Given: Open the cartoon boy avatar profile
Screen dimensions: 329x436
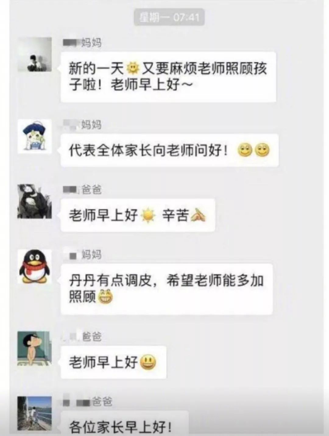Looking at the screenshot, I should click(35, 348).
